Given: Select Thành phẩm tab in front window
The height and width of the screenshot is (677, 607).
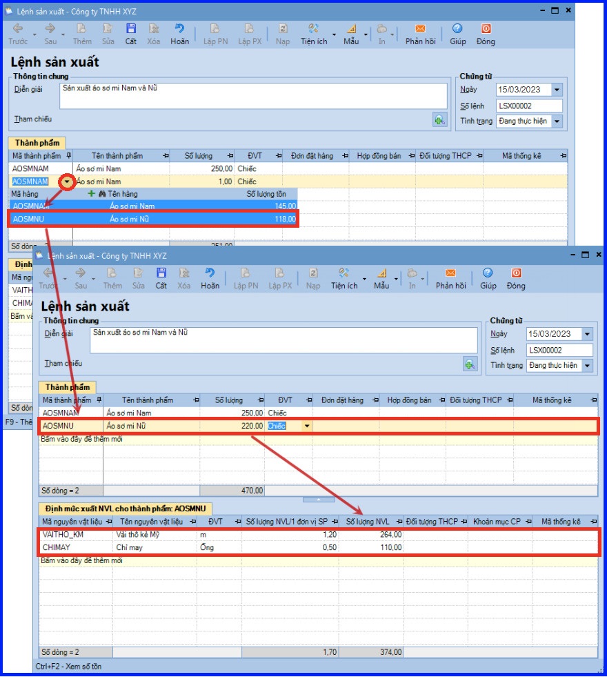Looking at the screenshot, I should point(68,387).
